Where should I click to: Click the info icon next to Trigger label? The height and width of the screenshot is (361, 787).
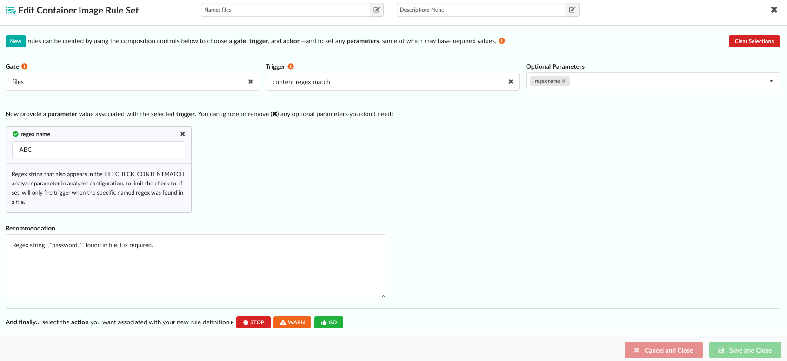pos(291,66)
